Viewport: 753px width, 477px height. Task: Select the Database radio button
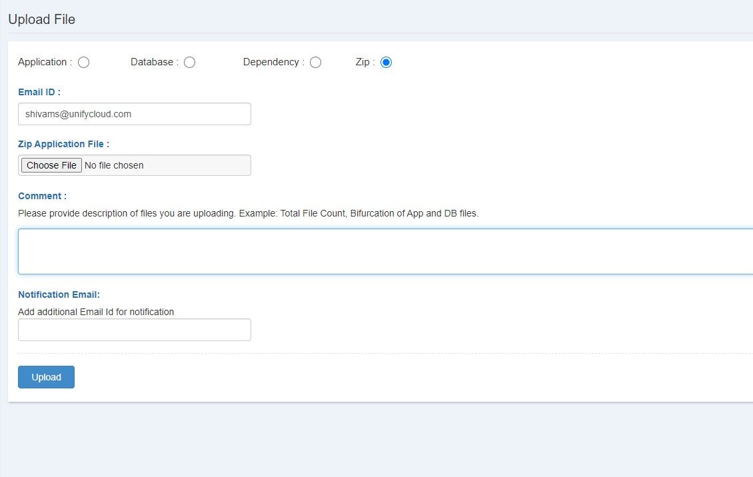(x=190, y=63)
